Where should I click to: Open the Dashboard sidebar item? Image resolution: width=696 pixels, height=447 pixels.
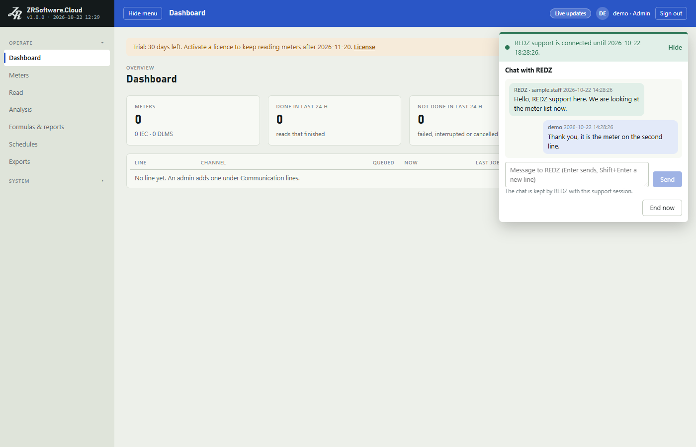pyautogui.click(x=57, y=58)
